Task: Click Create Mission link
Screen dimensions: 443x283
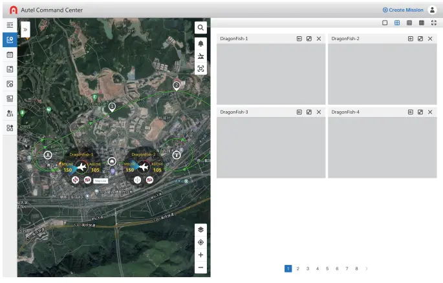Action: click(403, 10)
